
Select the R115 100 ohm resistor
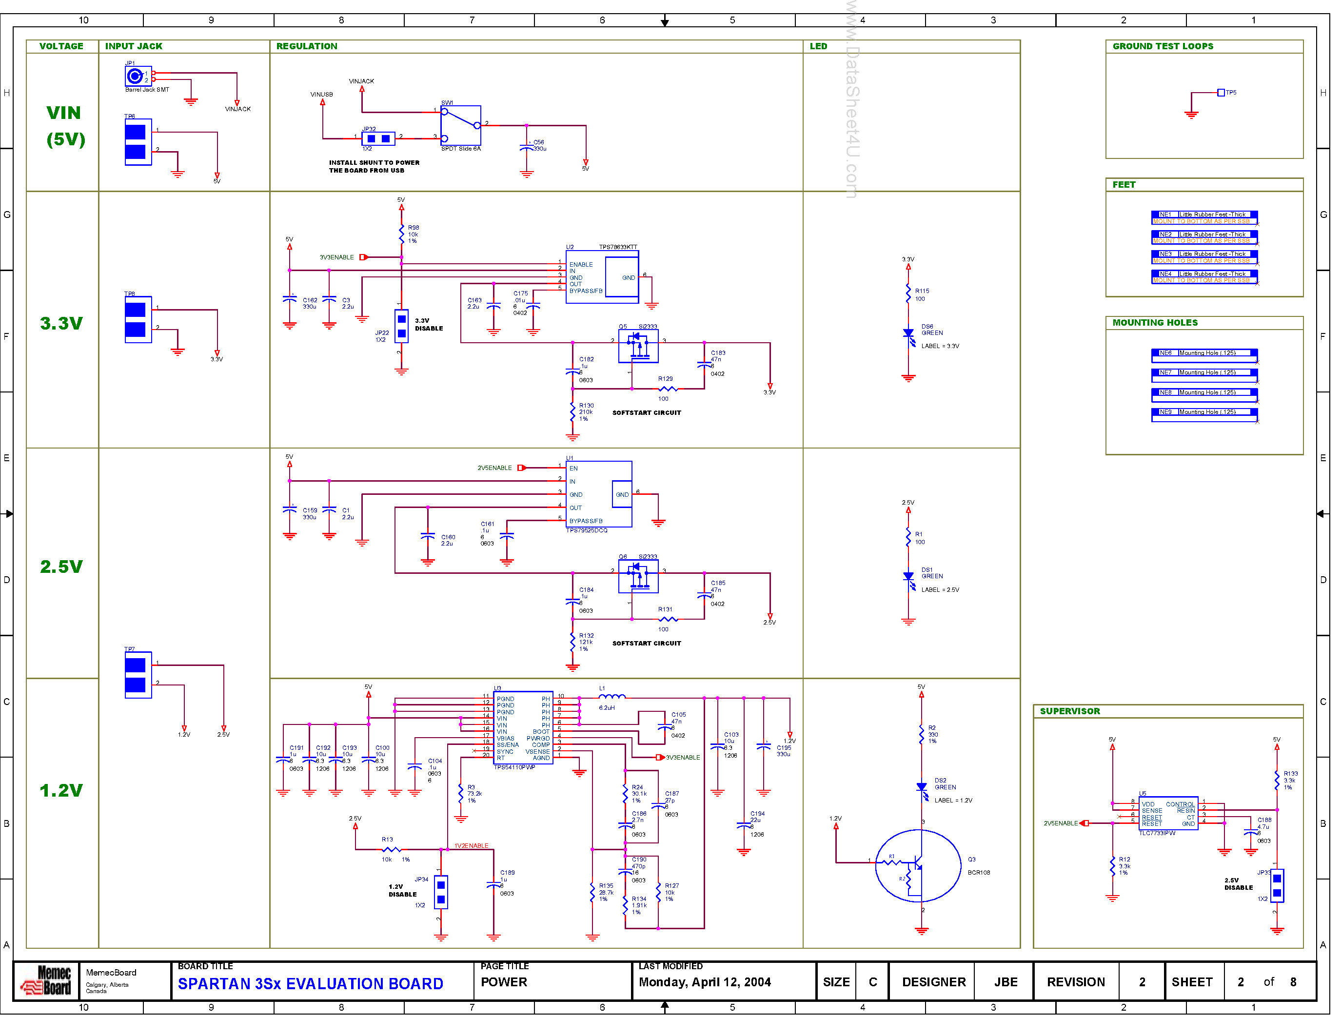[x=909, y=293]
